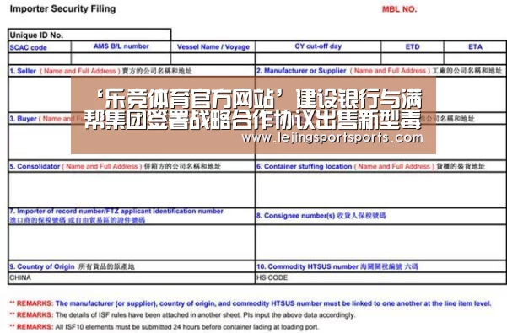
Task: Select the blank Consignee number(s) box
Action: pyautogui.click(x=381, y=242)
